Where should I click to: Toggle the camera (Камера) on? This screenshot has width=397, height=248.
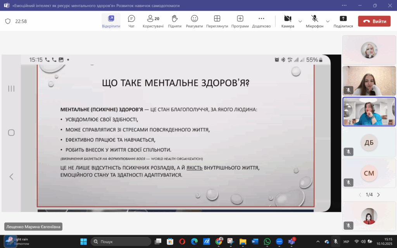(x=288, y=21)
